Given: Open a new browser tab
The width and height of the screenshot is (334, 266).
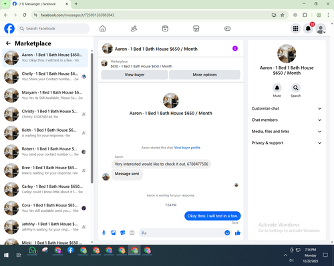Looking at the screenshot, I should click(x=76, y=4).
